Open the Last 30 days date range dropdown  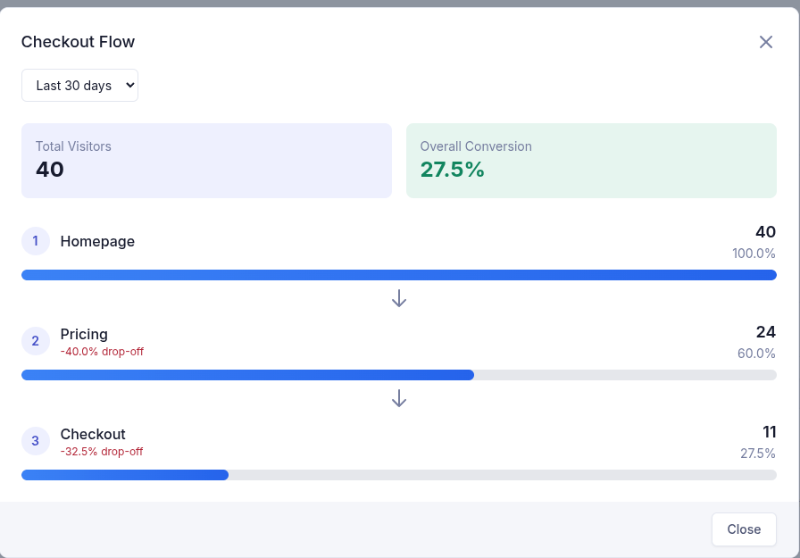[79, 85]
